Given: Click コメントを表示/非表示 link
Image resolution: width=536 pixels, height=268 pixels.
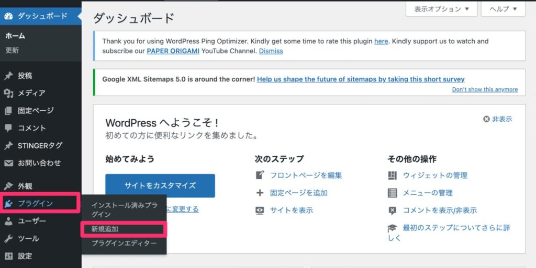Looking at the screenshot, I should (440, 211).
